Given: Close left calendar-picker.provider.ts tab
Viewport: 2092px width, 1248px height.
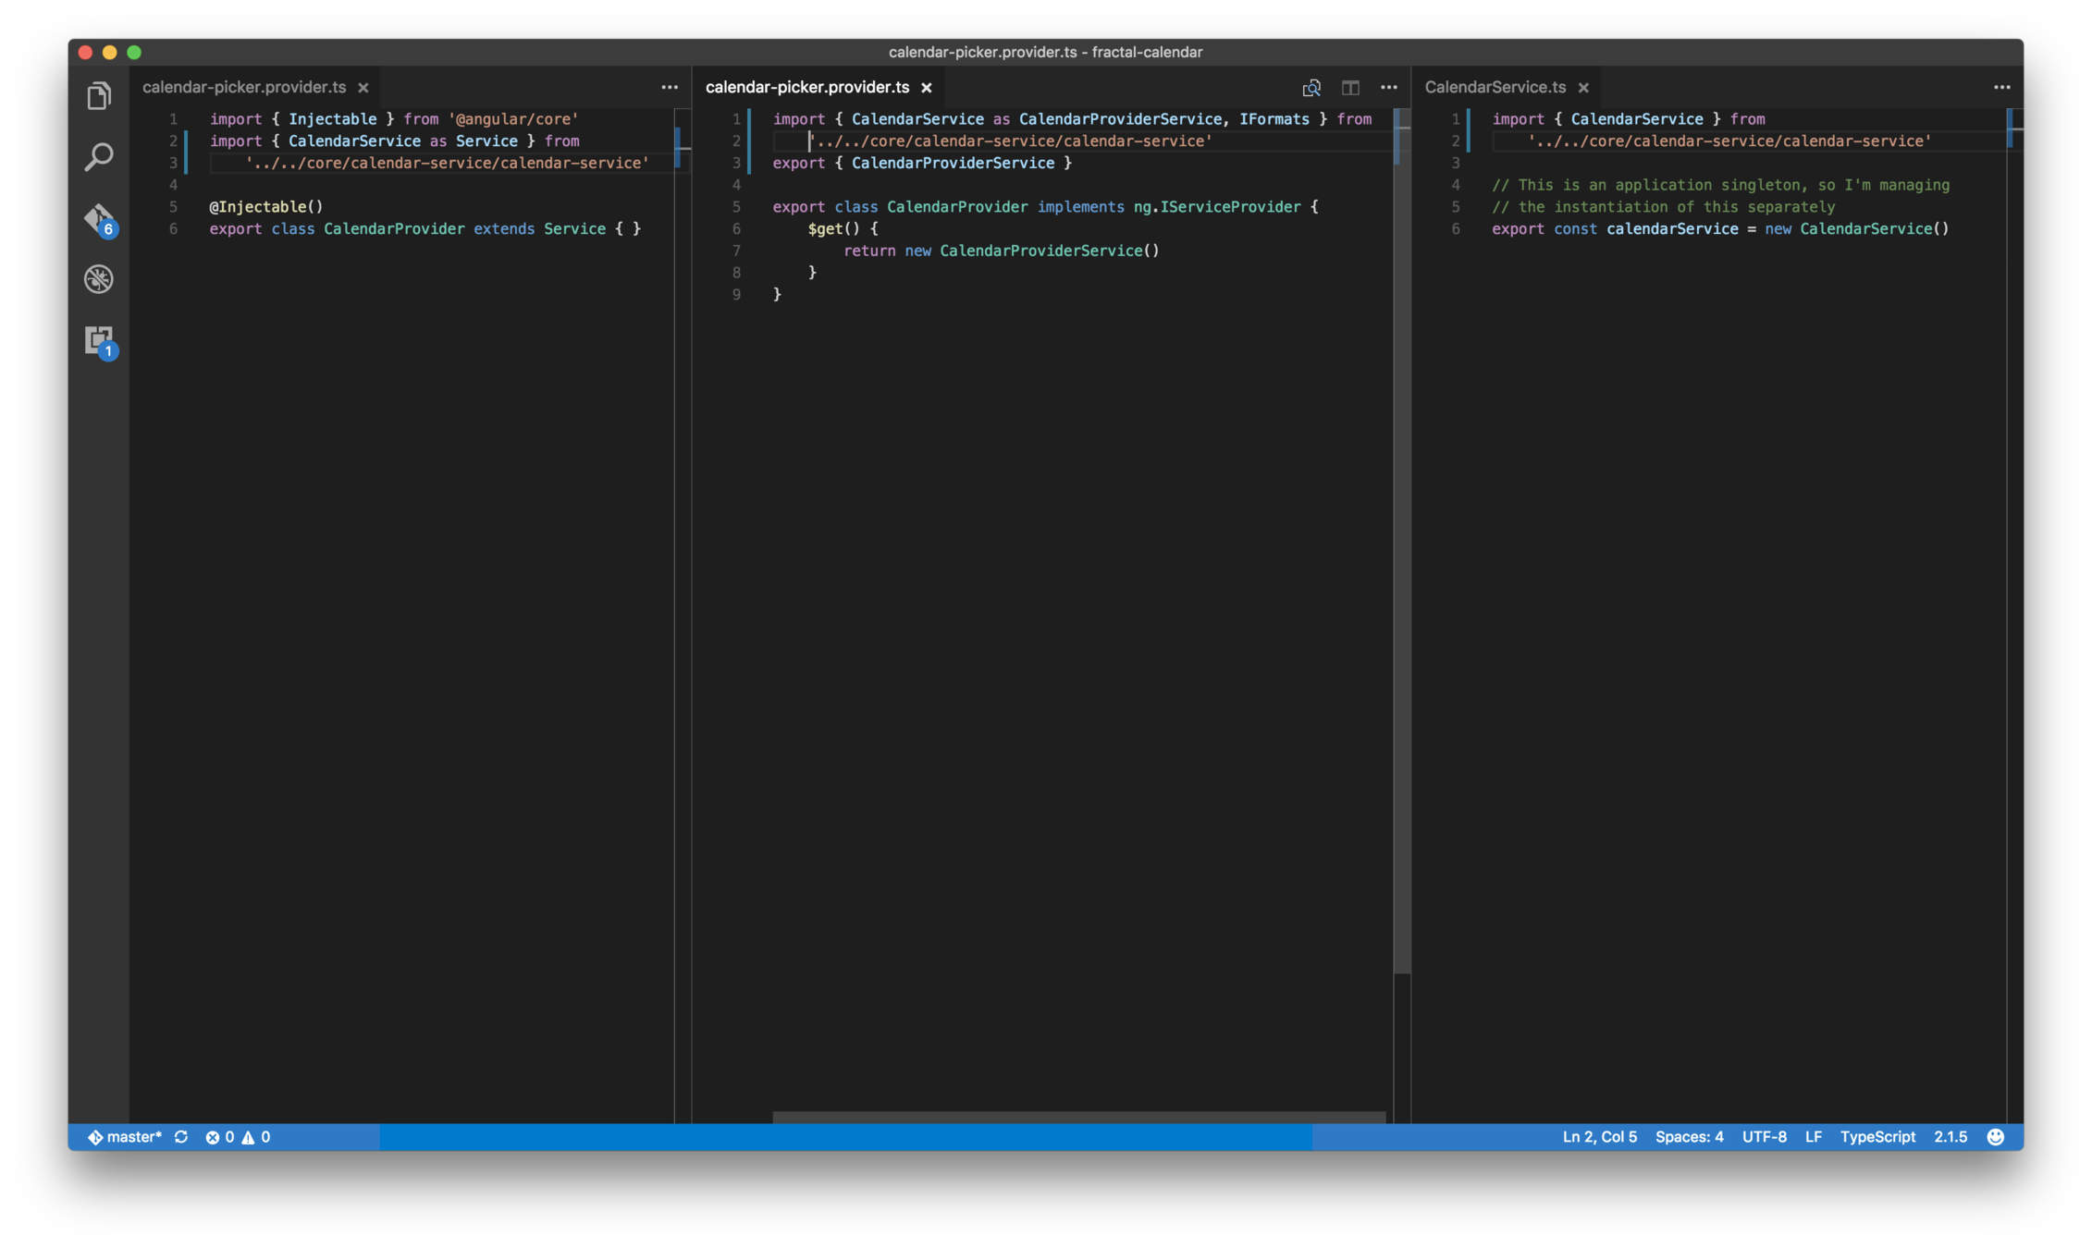Looking at the screenshot, I should pos(363,88).
